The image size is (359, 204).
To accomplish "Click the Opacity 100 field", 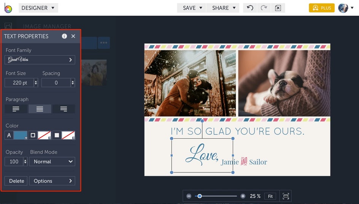I will [x=14, y=161].
